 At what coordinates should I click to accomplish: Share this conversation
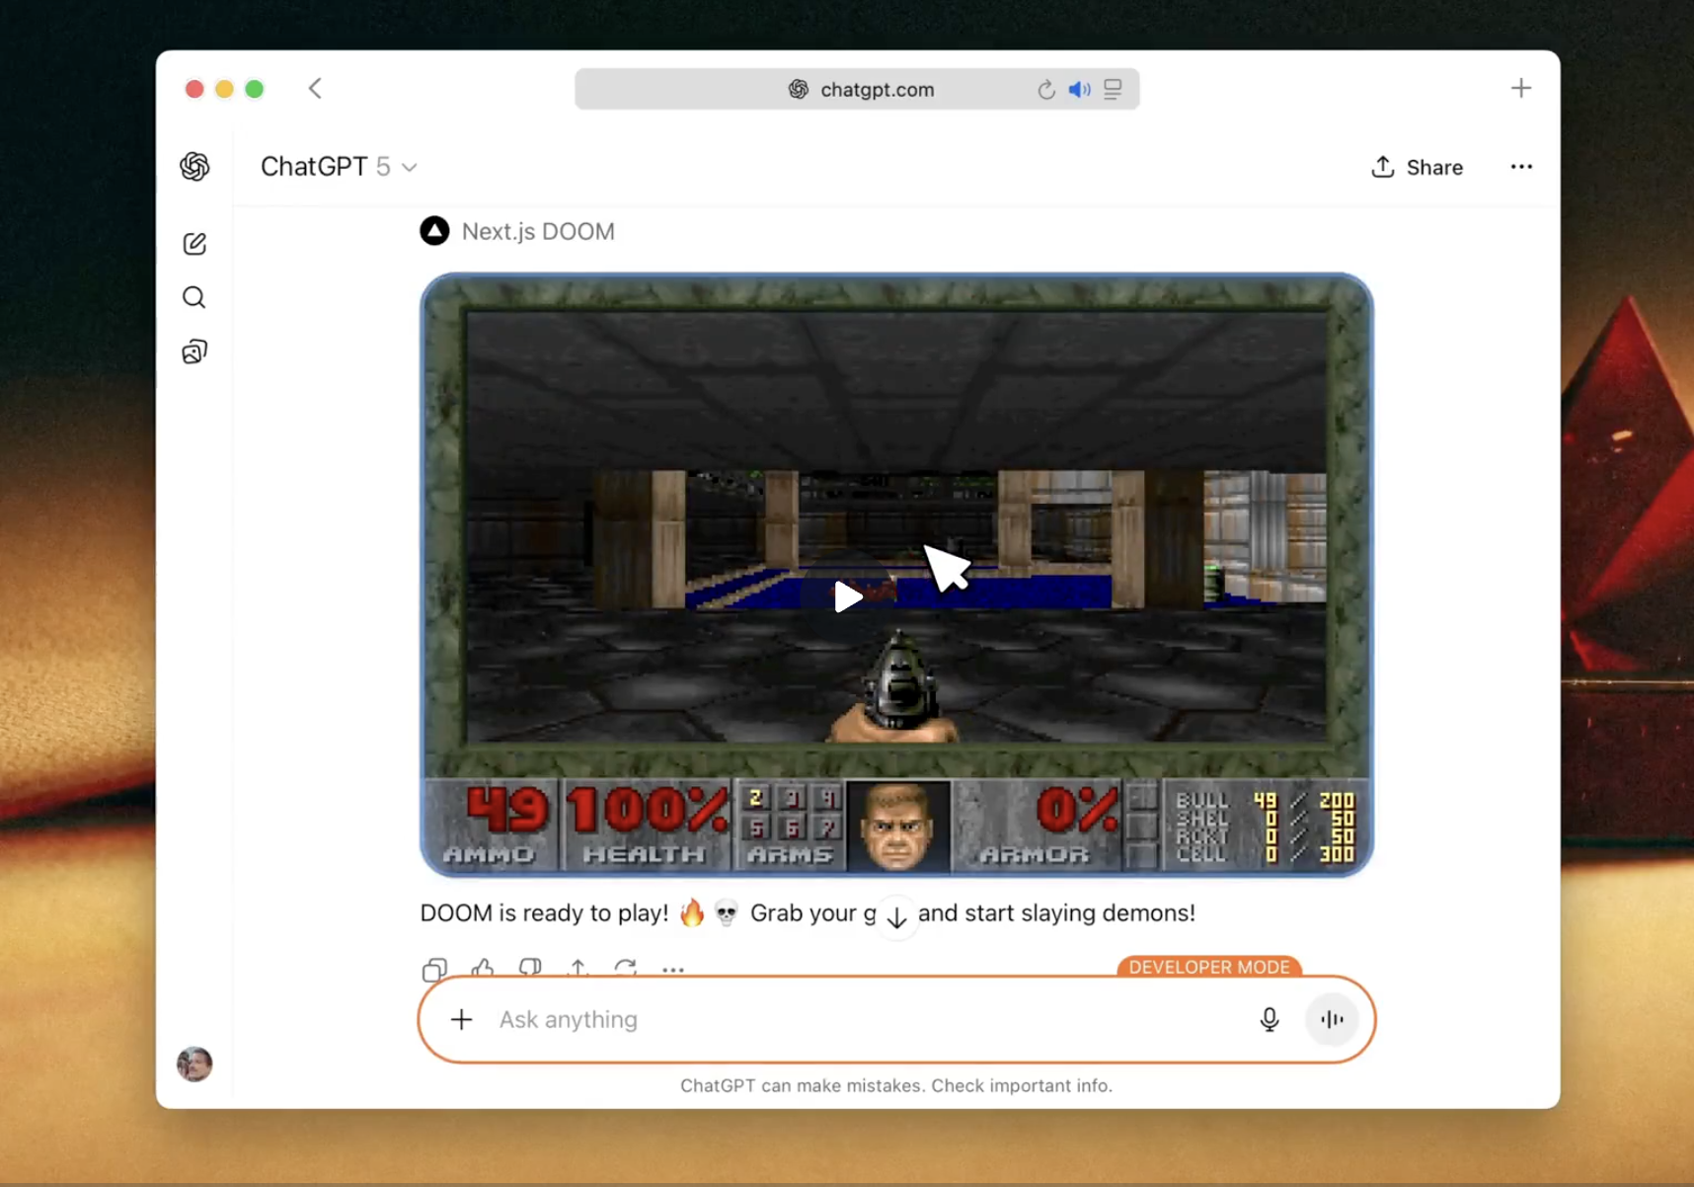[x=1417, y=167]
